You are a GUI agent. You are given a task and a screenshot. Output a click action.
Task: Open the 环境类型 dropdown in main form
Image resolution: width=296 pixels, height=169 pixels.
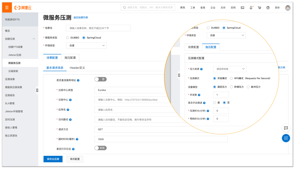(x=86, y=46)
